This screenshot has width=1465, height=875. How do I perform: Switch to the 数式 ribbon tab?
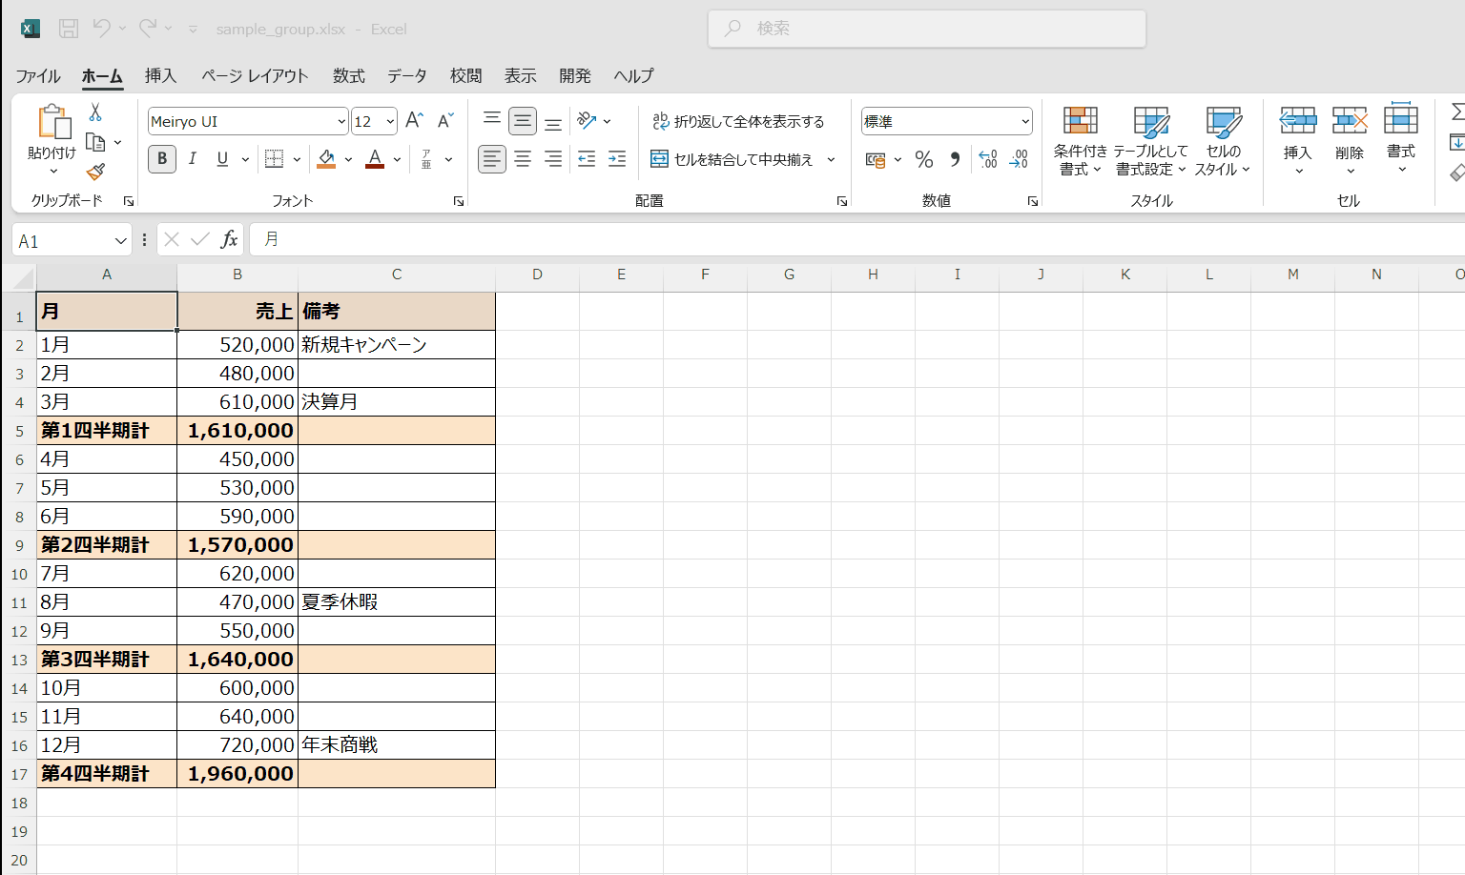coord(349,75)
